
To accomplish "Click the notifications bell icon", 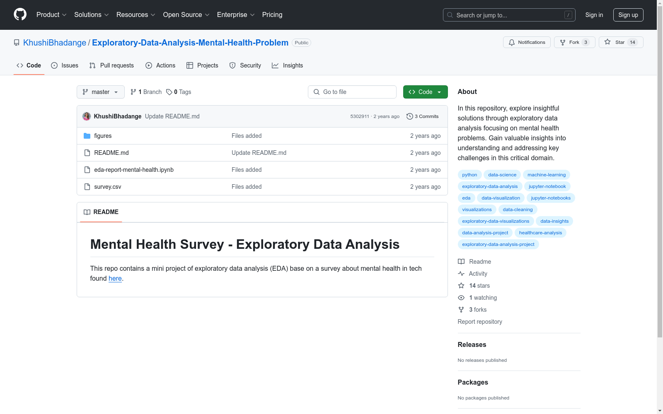I will (x=512, y=42).
